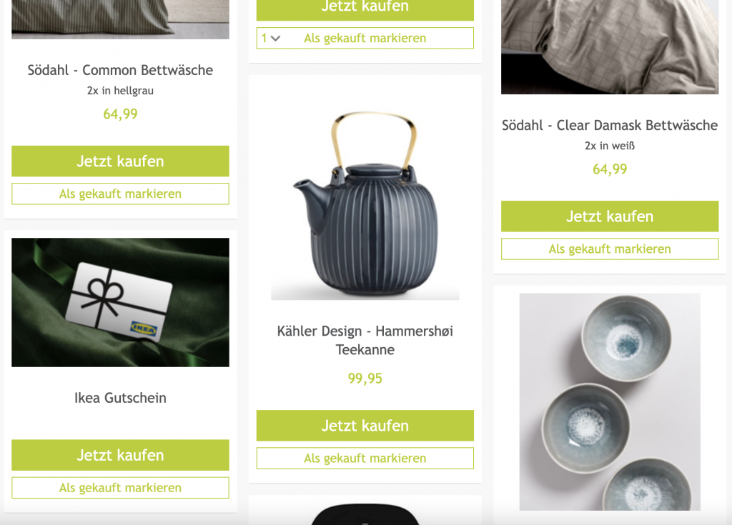Click the top Als gekauft markieren button
This screenshot has width=732, height=525.
pos(365,39)
